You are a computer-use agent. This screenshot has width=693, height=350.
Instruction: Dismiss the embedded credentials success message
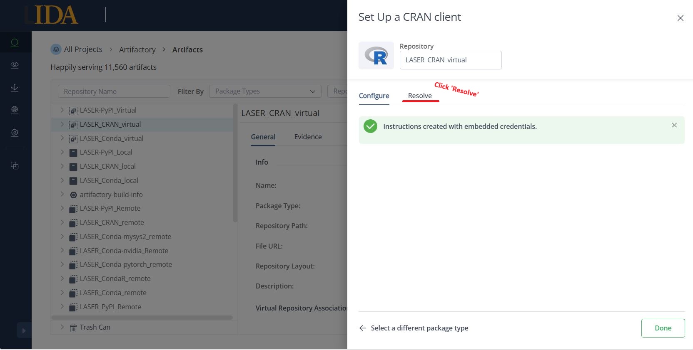pos(674,125)
